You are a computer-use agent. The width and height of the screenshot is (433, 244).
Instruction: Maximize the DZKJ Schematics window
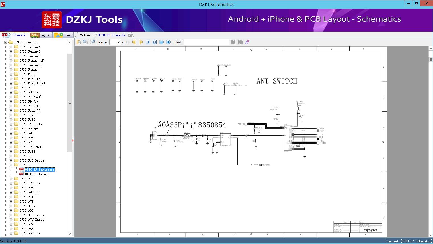coord(416,3)
